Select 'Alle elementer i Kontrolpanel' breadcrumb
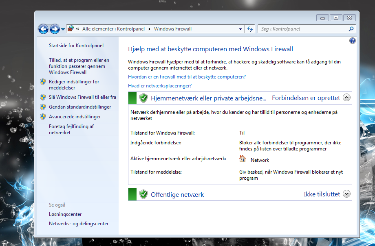The height and width of the screenshot is (246, 375). pos(113,29)
